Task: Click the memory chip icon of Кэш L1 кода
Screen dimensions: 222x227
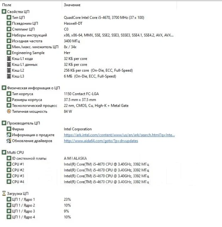Action: (9, 59)
